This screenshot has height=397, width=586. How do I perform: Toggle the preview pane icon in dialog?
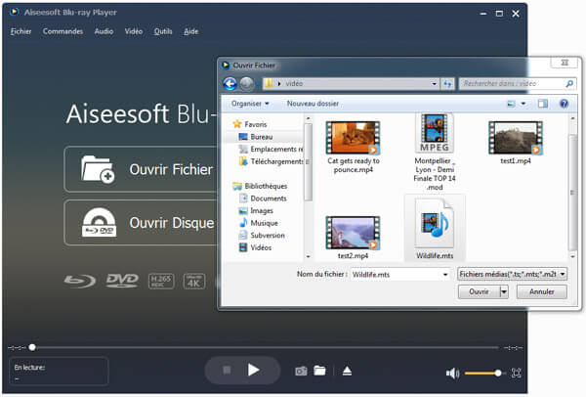coord(544,103)
